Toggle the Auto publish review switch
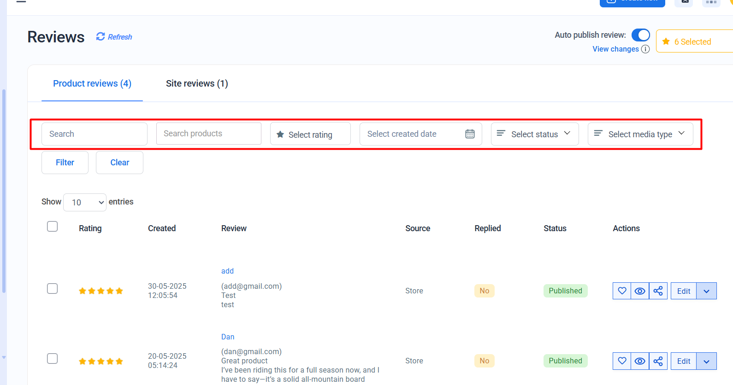Viewport: 733px width, 385px height. click(640, 35)
